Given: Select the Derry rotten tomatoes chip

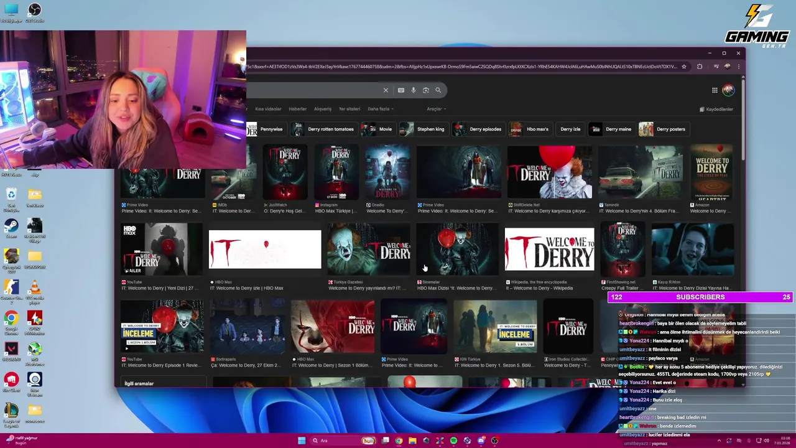Looking at the screenshot, I should click(323, 129).
